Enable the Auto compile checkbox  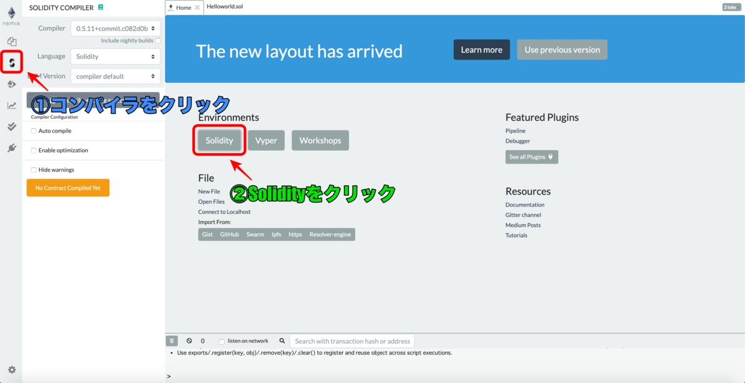click(x=34, y=131)
